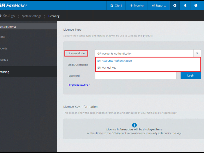204x153 pixels.
Task: Open Updates item in sidebar
Action: pyautogui.click(x=28, y=60)
